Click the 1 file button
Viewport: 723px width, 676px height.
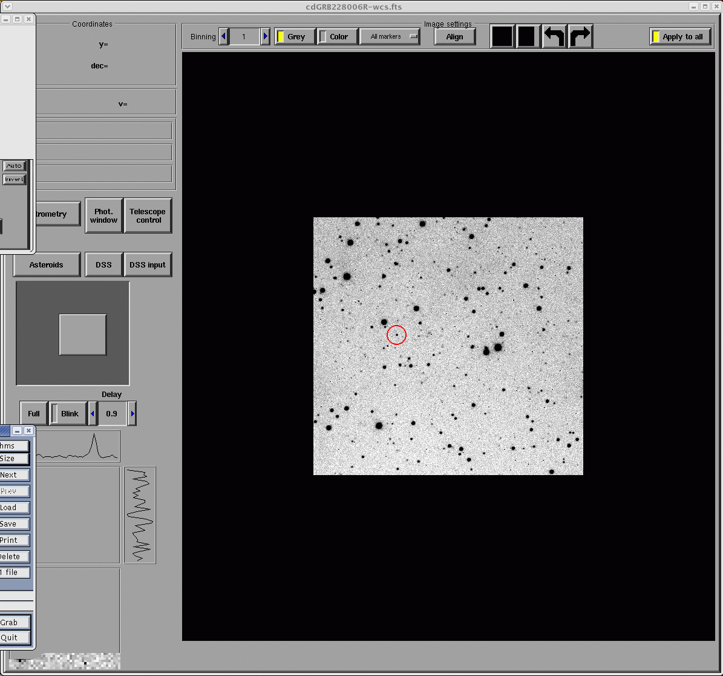point(15,573)
